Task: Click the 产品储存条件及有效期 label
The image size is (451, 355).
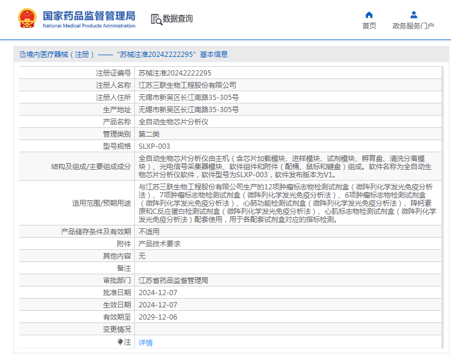Action: pos(96,232)
